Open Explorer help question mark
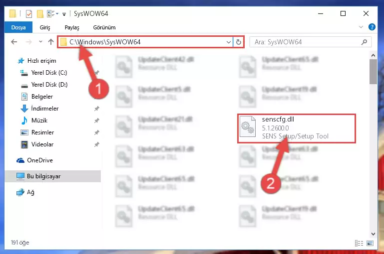384x254 pixels. [372, 27]
